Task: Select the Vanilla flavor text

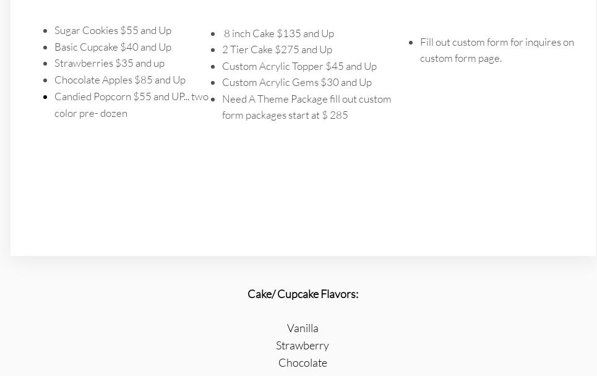Action: pyautogui.click(x=303, y=328)
